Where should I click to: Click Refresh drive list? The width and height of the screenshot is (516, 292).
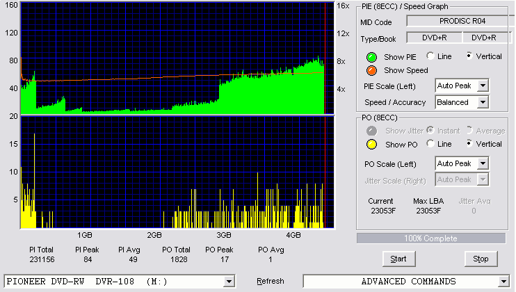271,281
